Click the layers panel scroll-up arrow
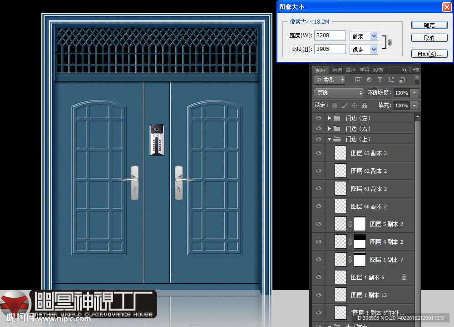This screenshot has width=454, height=327. pyautogui.click(x=418, y=116)
